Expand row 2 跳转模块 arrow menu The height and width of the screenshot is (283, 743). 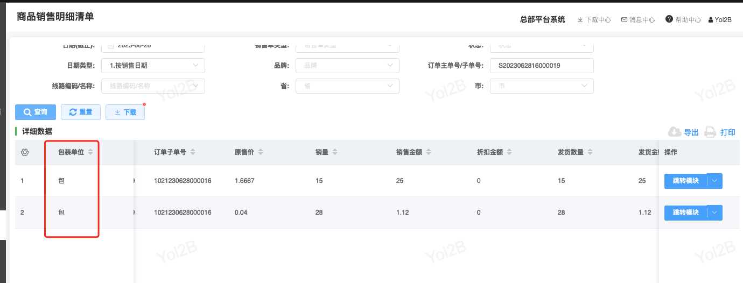point(714,213)
